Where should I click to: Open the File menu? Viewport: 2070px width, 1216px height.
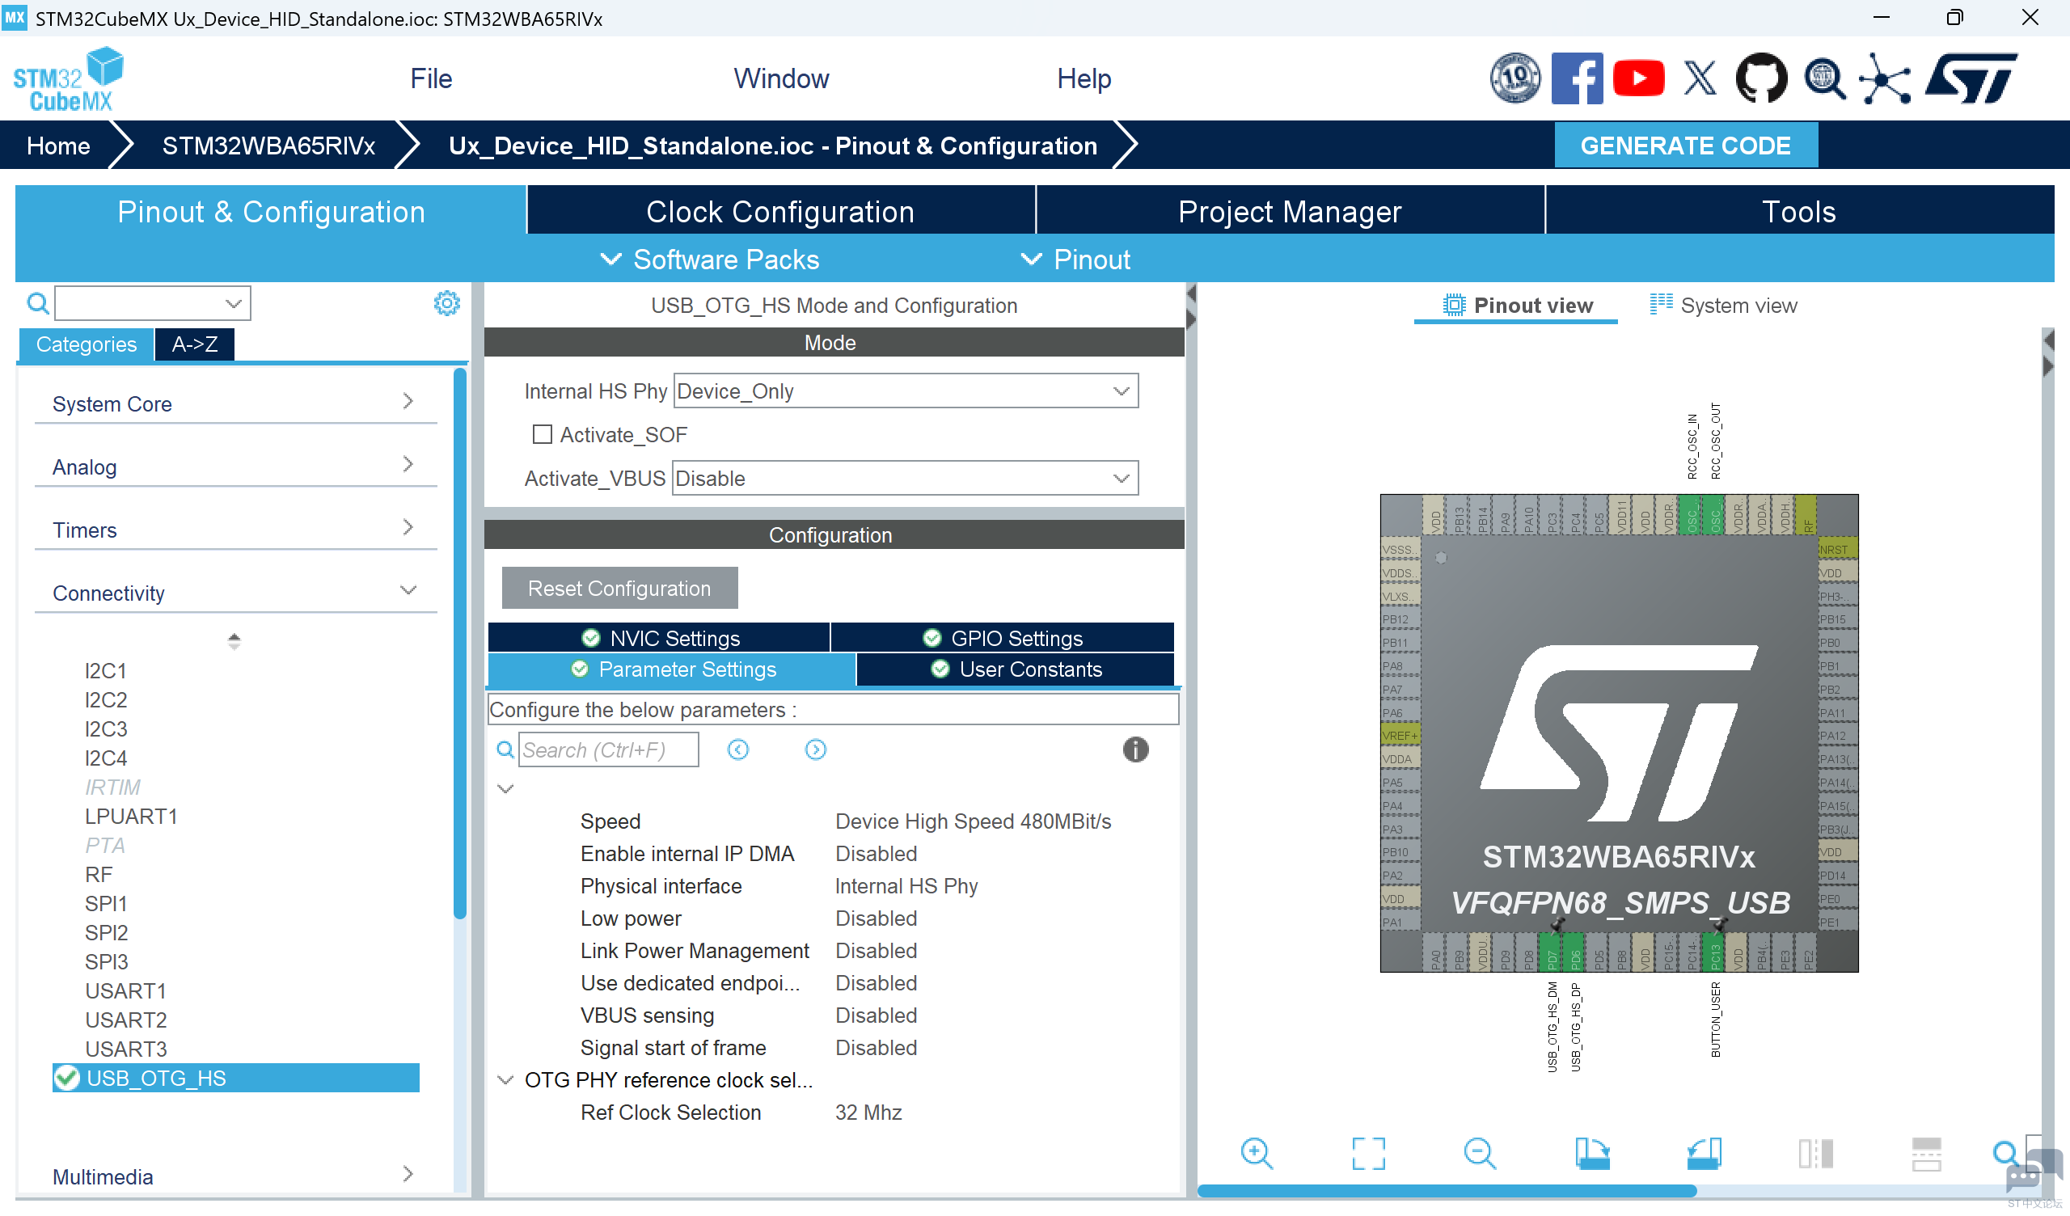431,79
